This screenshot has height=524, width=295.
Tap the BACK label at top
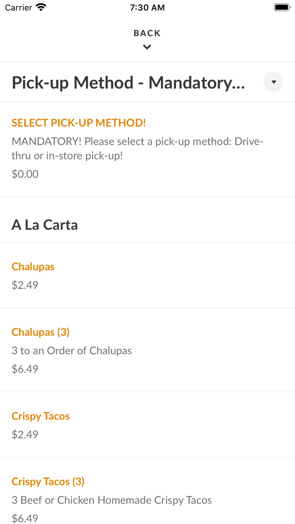(x=147, y=33)
